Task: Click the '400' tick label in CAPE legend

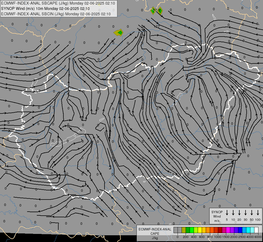Action: pos(194,237)
